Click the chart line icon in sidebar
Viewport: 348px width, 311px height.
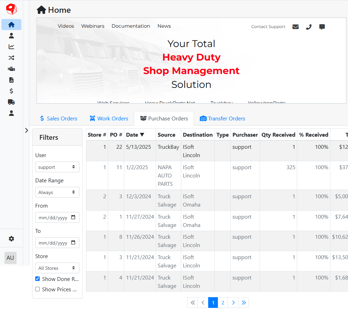click(11, 47)
